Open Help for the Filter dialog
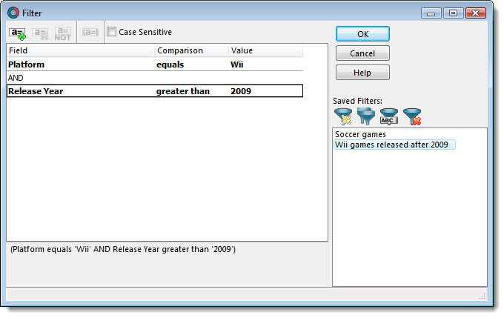 click(362, 73)
